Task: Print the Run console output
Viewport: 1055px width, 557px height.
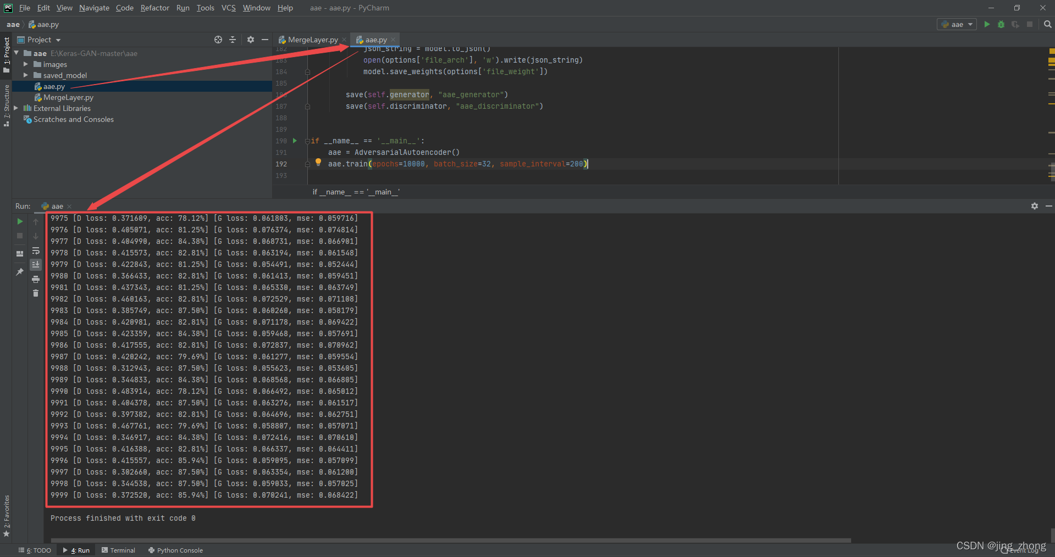Action: coord(36,279)
